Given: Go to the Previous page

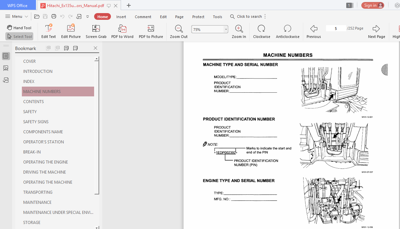Looking at the screenshot, I should click(x=314, y=31).
